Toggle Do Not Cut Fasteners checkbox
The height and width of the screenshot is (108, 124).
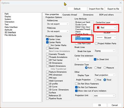click(76, 87)
